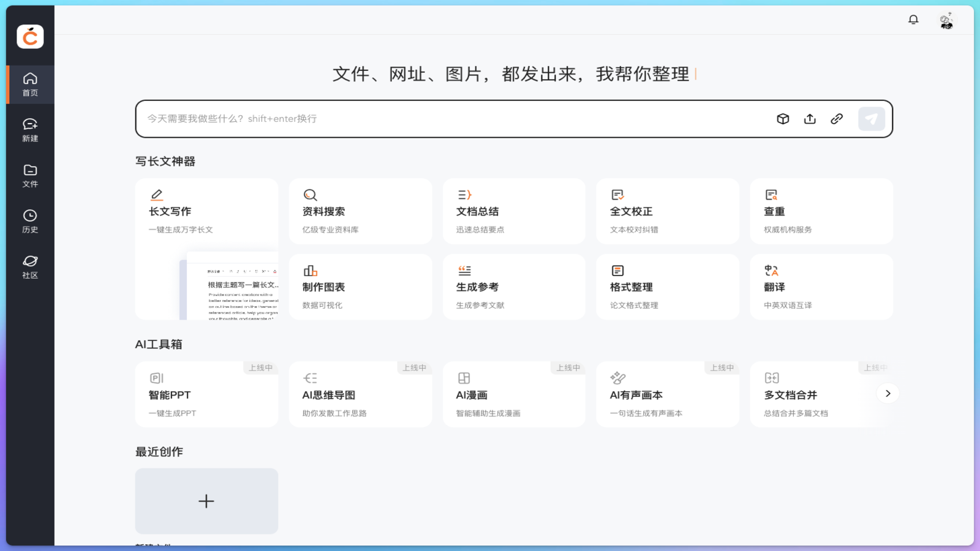The image size is (980, 551).
Task: Click the chat input field
Action: pyautogui.click(x=429, y=118)
